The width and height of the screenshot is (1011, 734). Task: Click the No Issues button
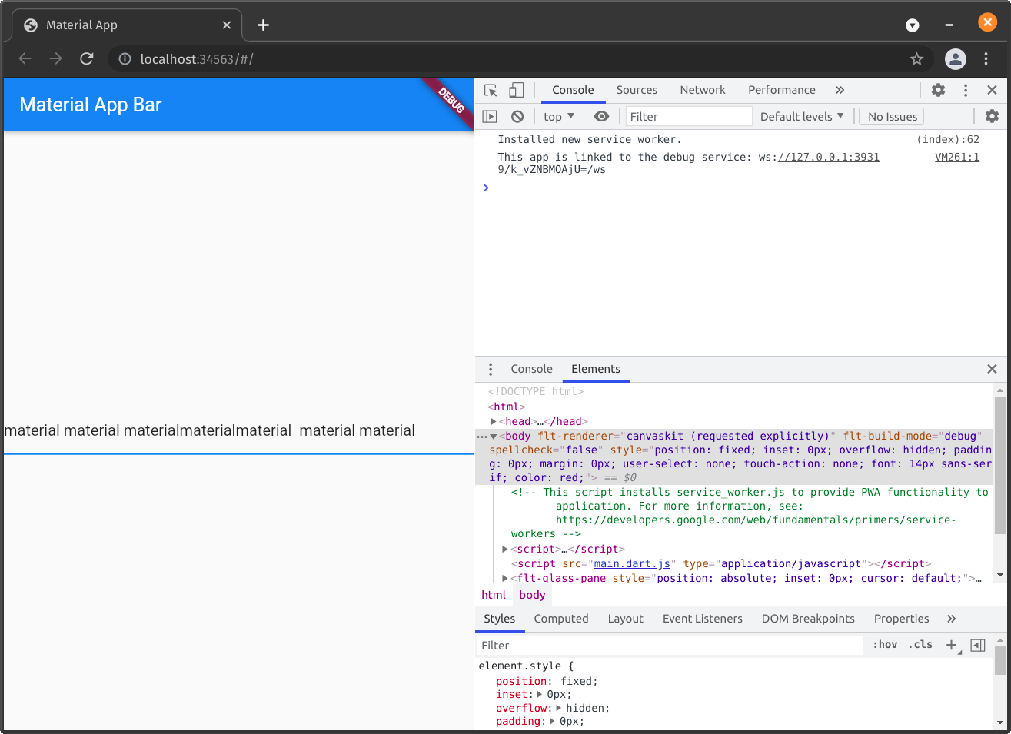pos(891,116)
